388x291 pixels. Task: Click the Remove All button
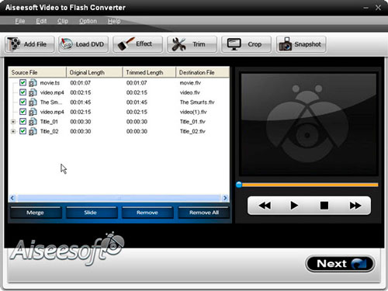click(204, 213)
